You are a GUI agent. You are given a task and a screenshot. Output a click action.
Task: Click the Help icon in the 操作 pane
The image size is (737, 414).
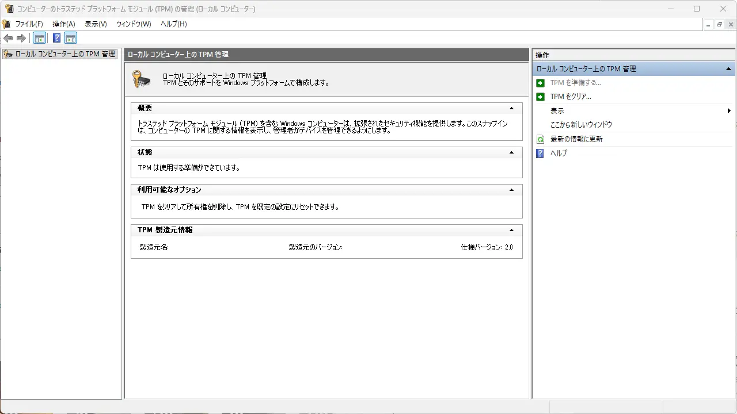click(x=540, y=154)
